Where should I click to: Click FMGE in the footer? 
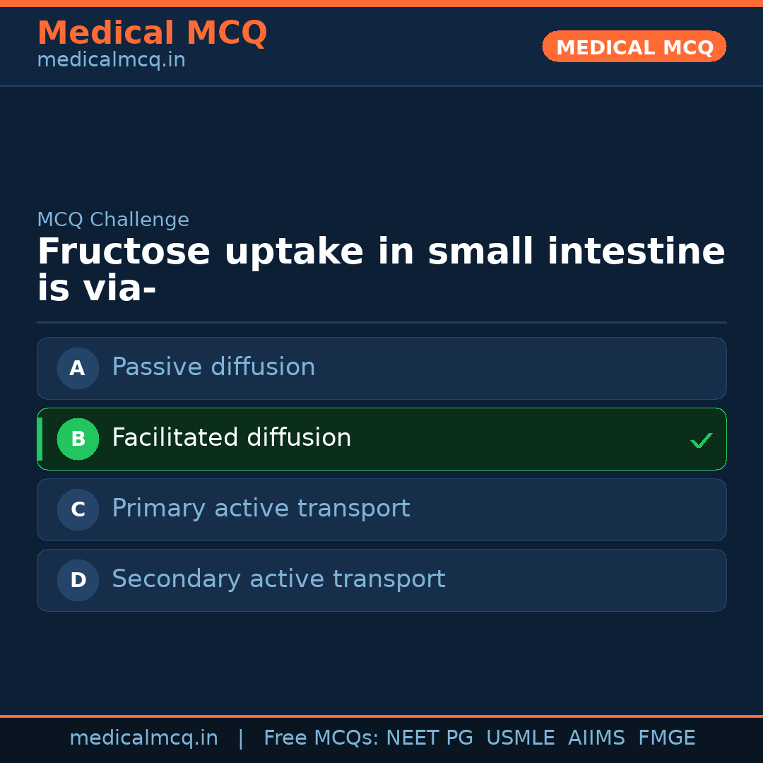(x=666, y=738)
